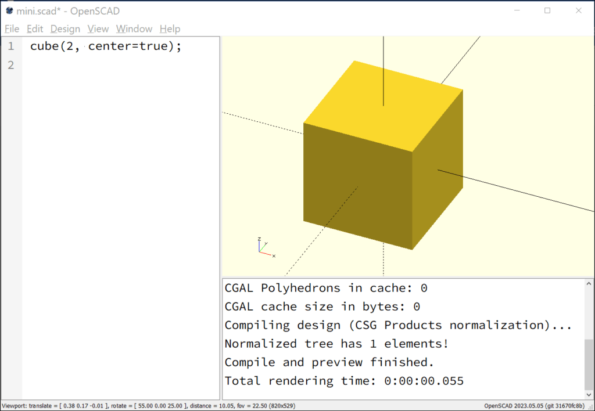Viewport: 595px width, 411px height.
Task: Click the top face of the yellow cube
Action: pos(383,106)
